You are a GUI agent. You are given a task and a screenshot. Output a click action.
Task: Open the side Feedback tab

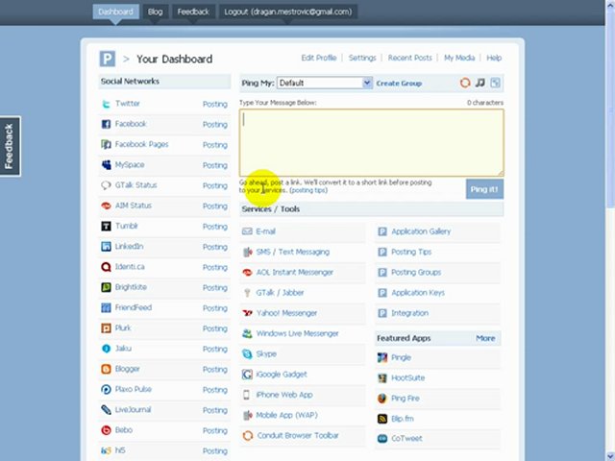click(x=9, y=147)
